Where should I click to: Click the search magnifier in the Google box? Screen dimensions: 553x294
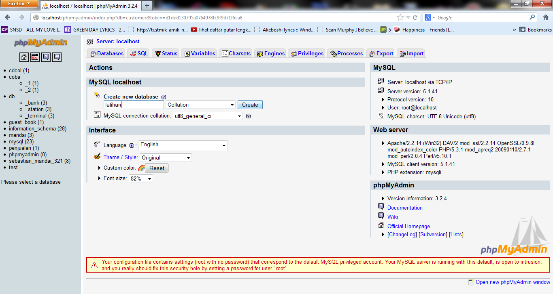point(532,17)
